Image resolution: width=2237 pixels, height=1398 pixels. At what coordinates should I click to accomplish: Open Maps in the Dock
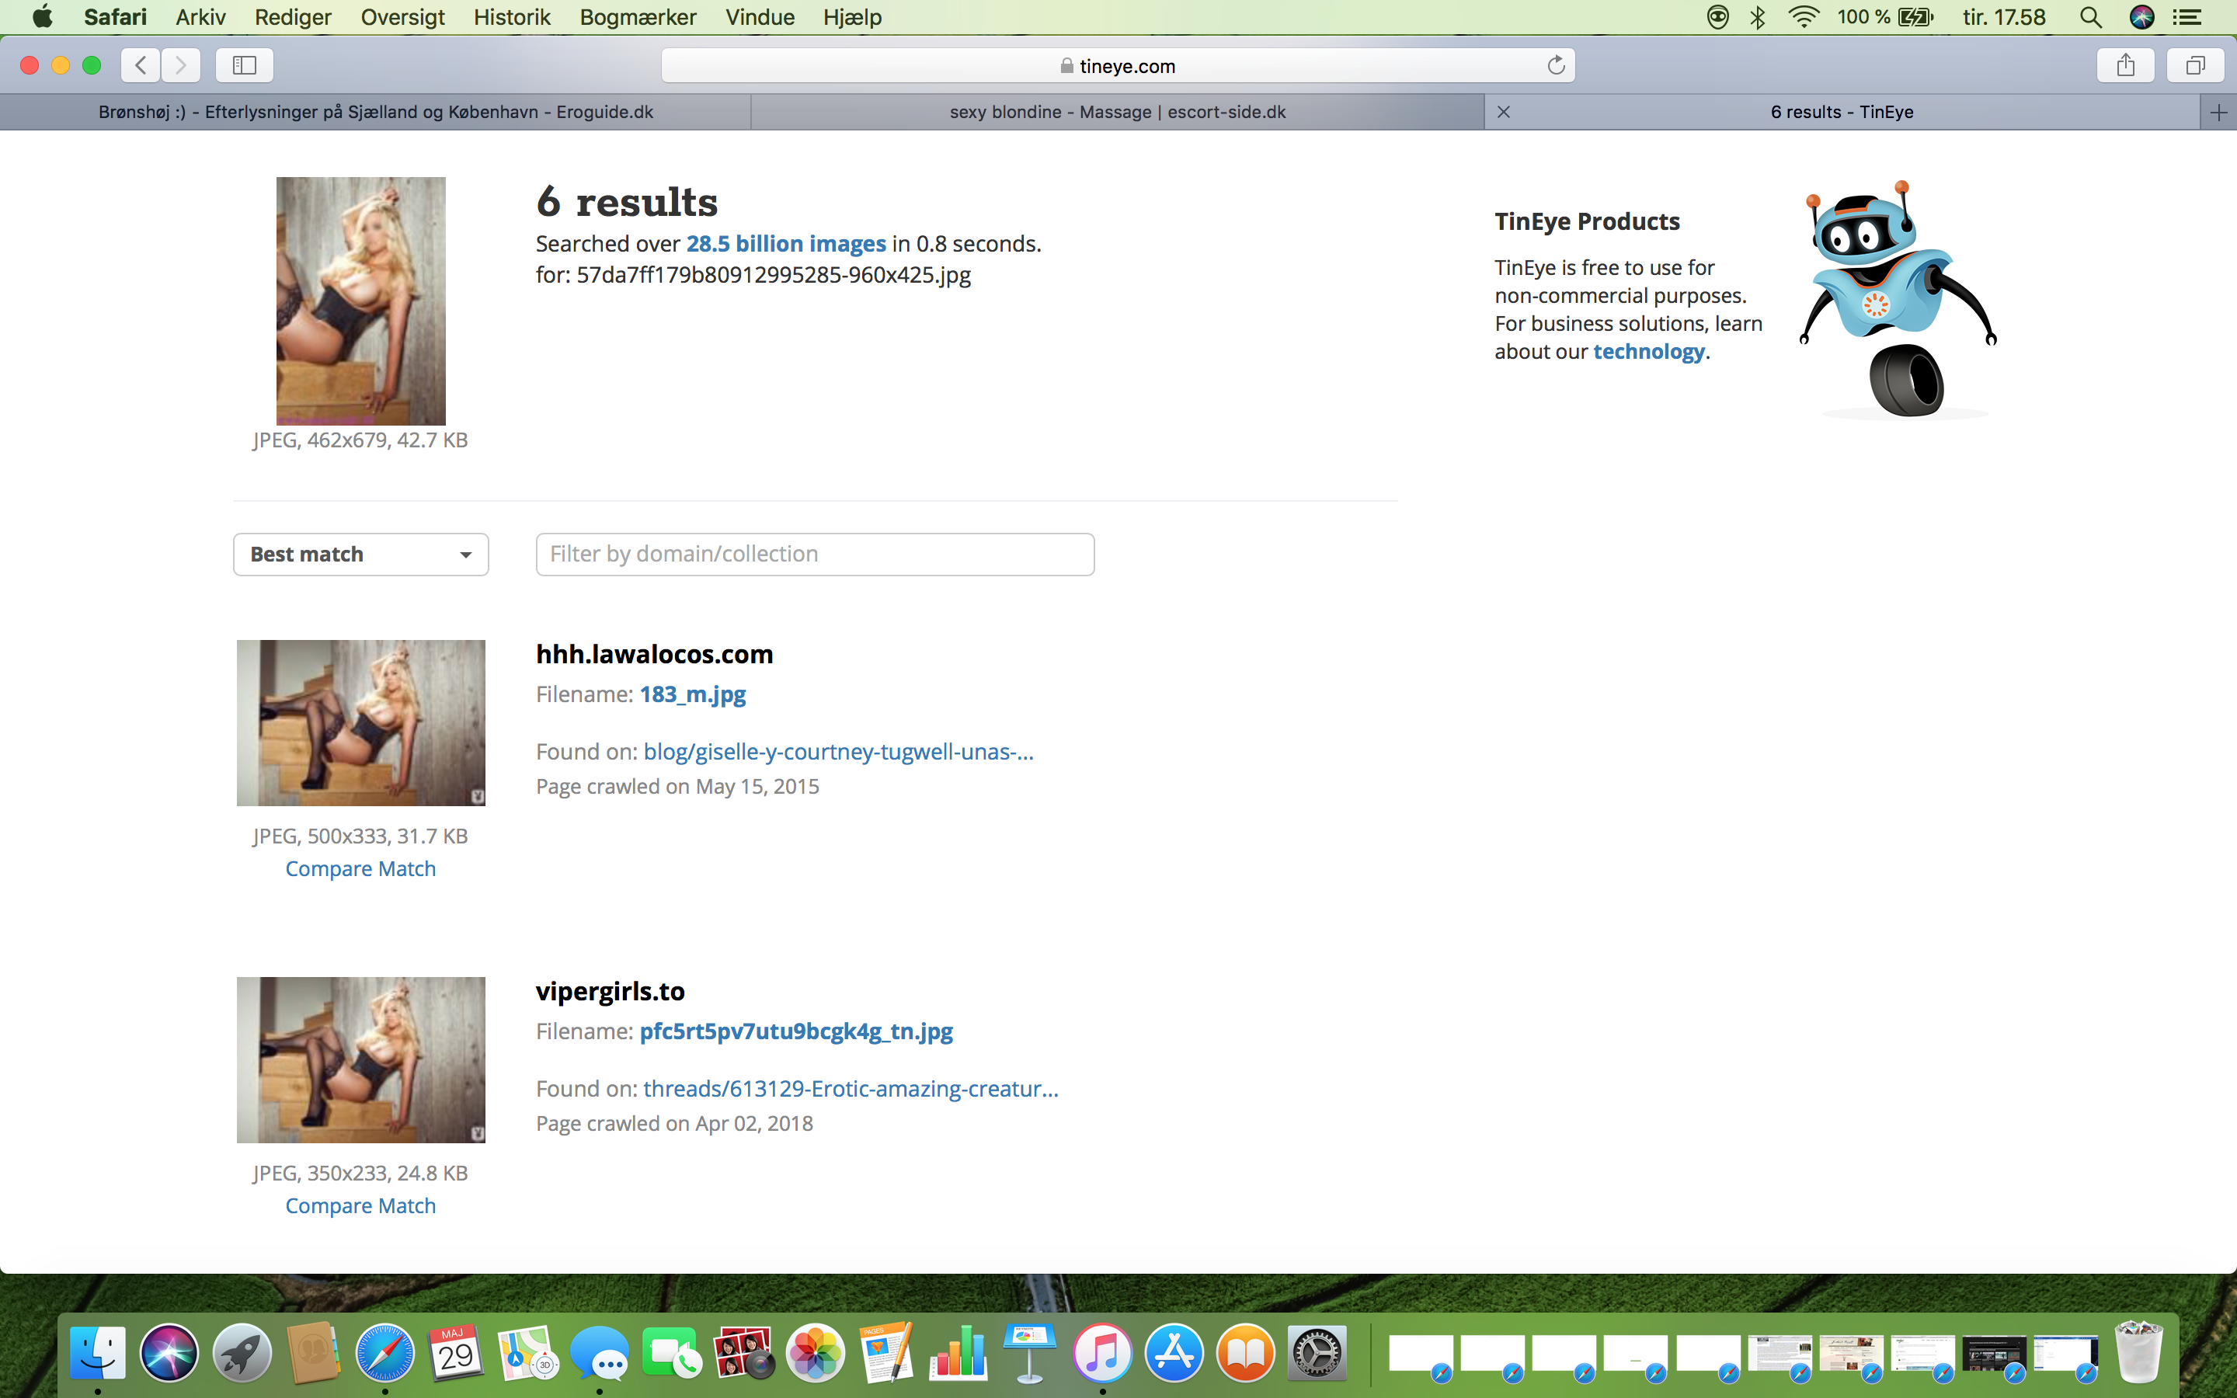point(528,1354)
